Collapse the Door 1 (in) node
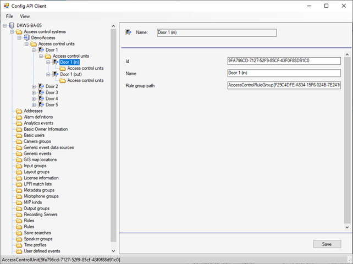This screenshot has height=264, width=353. (x=48, y=62)
